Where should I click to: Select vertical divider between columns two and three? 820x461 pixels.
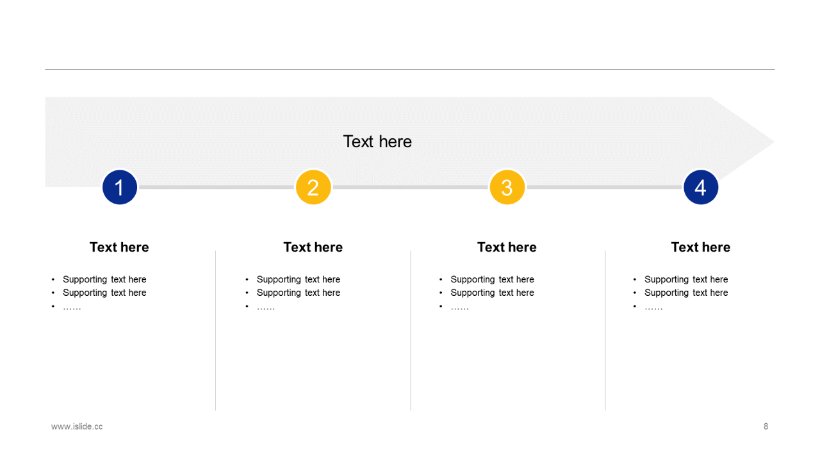pyautogui.click(x=411, y=330)
